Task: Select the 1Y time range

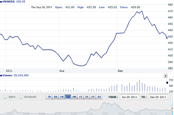Action: pyautogui.click(x=80, y=97)
